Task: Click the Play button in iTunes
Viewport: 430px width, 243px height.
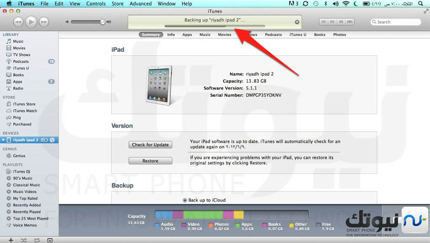Action: (x=31, y=22)
